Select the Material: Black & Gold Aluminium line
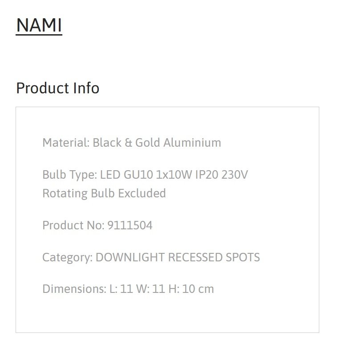The height and width of the screenshot is (344, 350). pos(132,143)
